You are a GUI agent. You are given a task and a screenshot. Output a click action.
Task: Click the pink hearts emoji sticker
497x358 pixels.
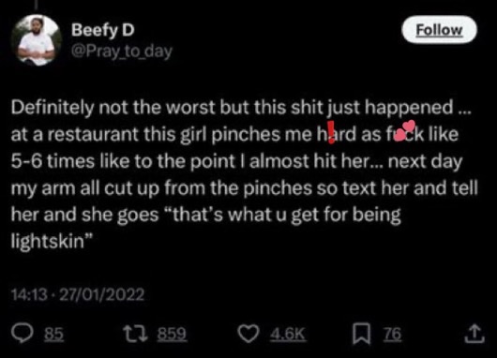(404, 130)
